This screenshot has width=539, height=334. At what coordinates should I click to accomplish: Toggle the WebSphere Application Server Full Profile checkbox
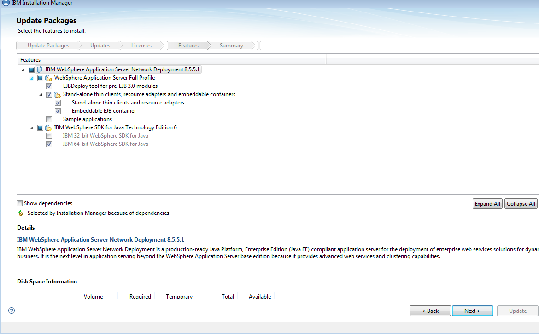pyautogui.click(x=40, y=78)
